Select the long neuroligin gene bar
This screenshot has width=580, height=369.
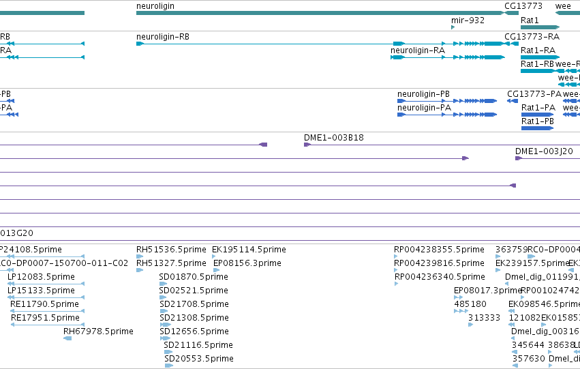(x=320, y=13)
